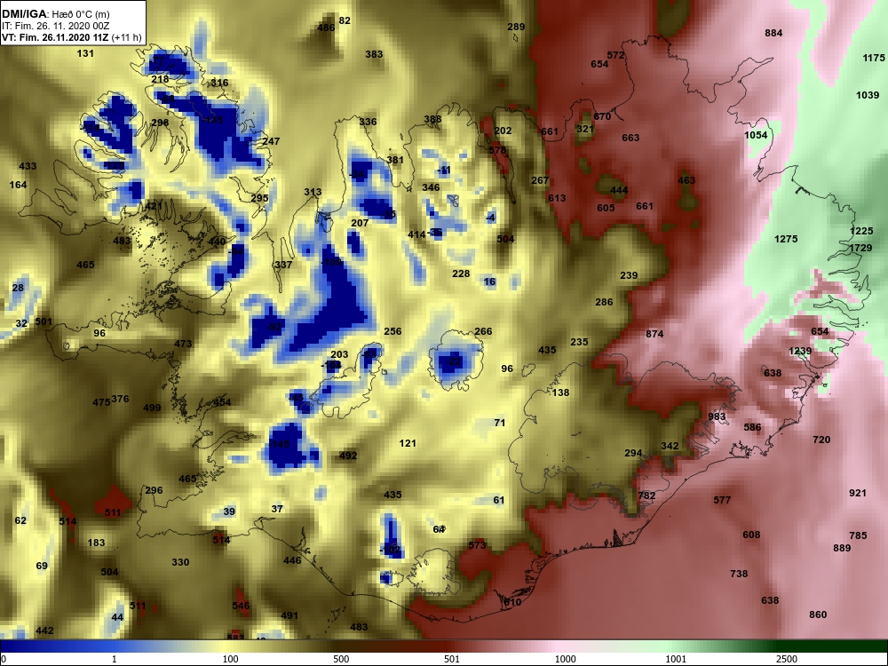
Task: Click the map value 1039
Action: tap(868, 95)
